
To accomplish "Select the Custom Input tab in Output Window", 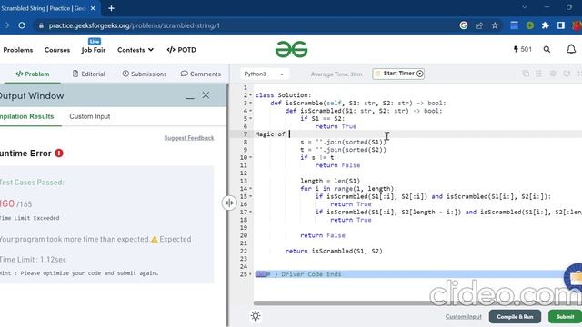I will point(90,116).
